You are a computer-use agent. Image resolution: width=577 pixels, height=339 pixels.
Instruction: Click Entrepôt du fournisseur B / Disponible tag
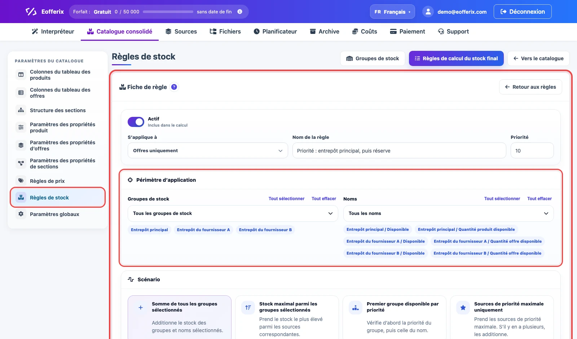pos(386,253)
